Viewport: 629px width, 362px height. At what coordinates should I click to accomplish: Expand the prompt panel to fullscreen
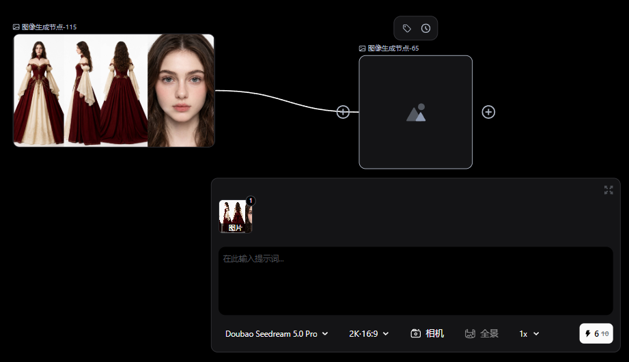[x=609, y=190]
